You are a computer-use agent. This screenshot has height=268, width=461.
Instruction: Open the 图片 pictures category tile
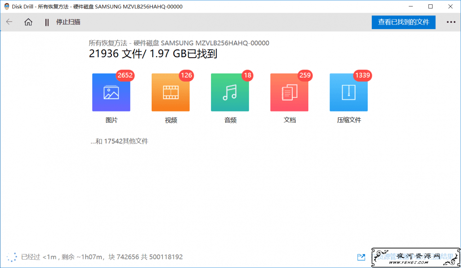pyautogui.click(x=111, y=92)
